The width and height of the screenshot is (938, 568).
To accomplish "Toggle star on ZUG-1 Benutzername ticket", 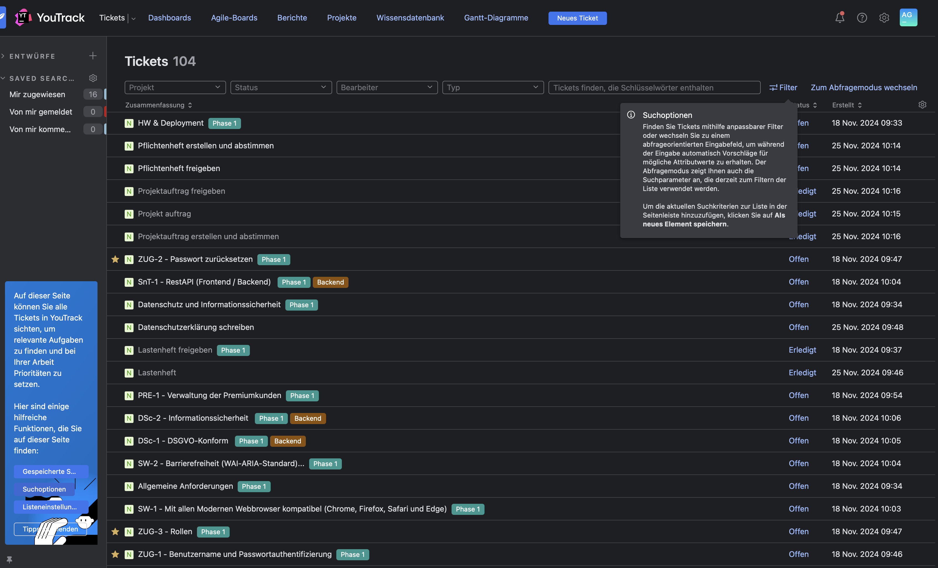I will pyautogui.click(x=115, y=554).
